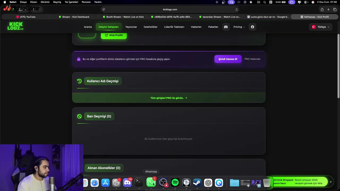The height and width of the screenshot is (191, 340).
Task: Open the Yer İşaretleri menu
Action: point(71,2)
